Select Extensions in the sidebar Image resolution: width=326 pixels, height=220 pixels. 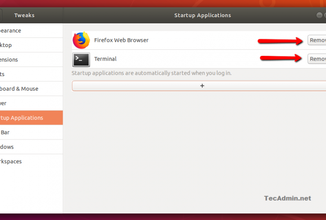click(x=13, y=60)
